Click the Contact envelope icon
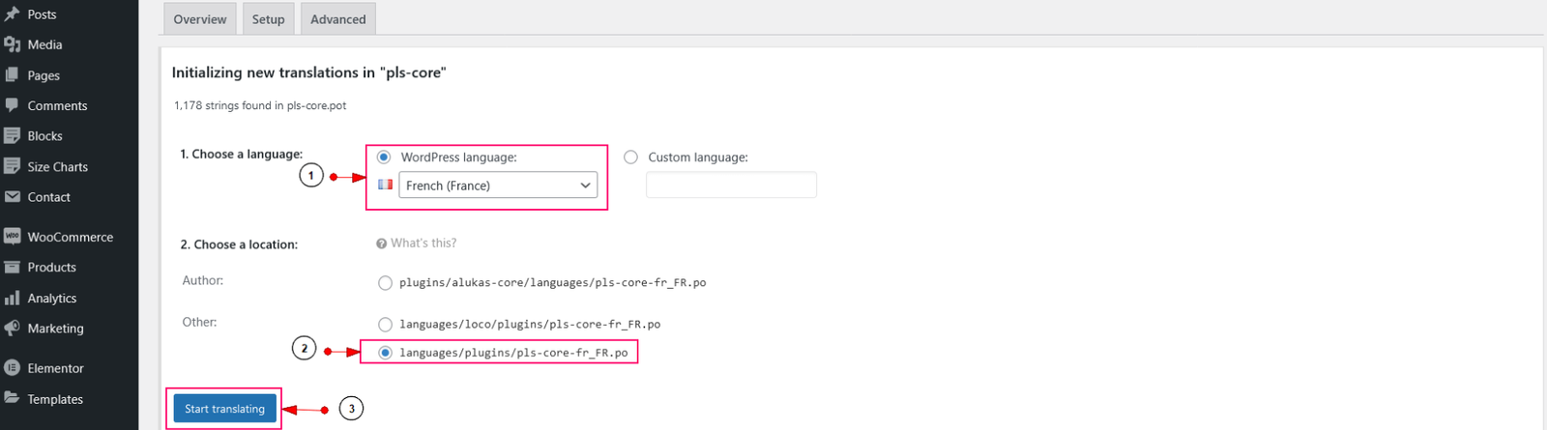Screen dimensions: 1547x430 [13, 197]
